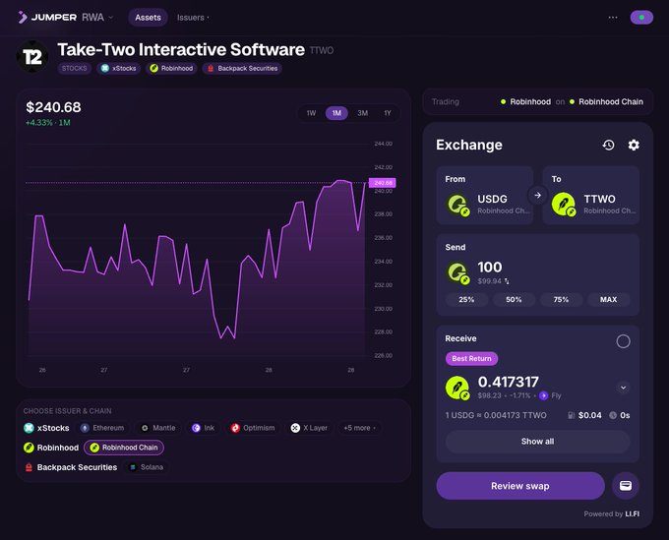Set send amount to MAX
Image resolution: width=669 pixels, height=540 pixels.
click(x=608, y=299)
